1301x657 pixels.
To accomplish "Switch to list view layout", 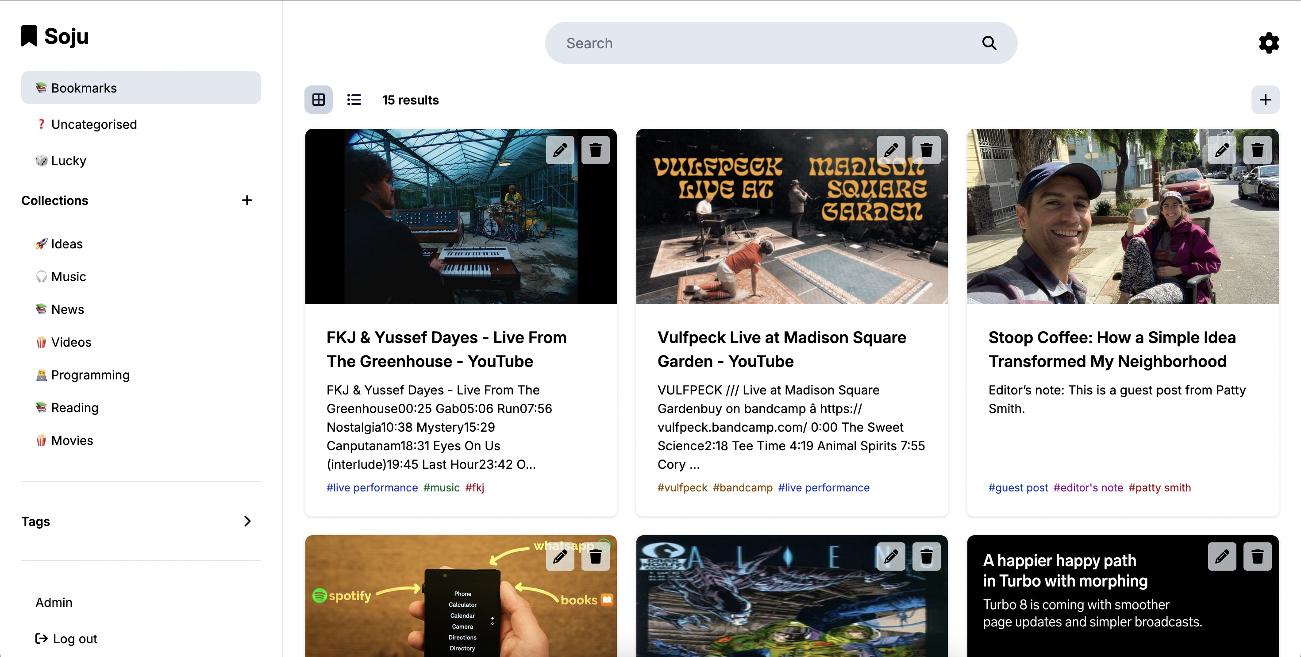I will click(x=354, y=100).
